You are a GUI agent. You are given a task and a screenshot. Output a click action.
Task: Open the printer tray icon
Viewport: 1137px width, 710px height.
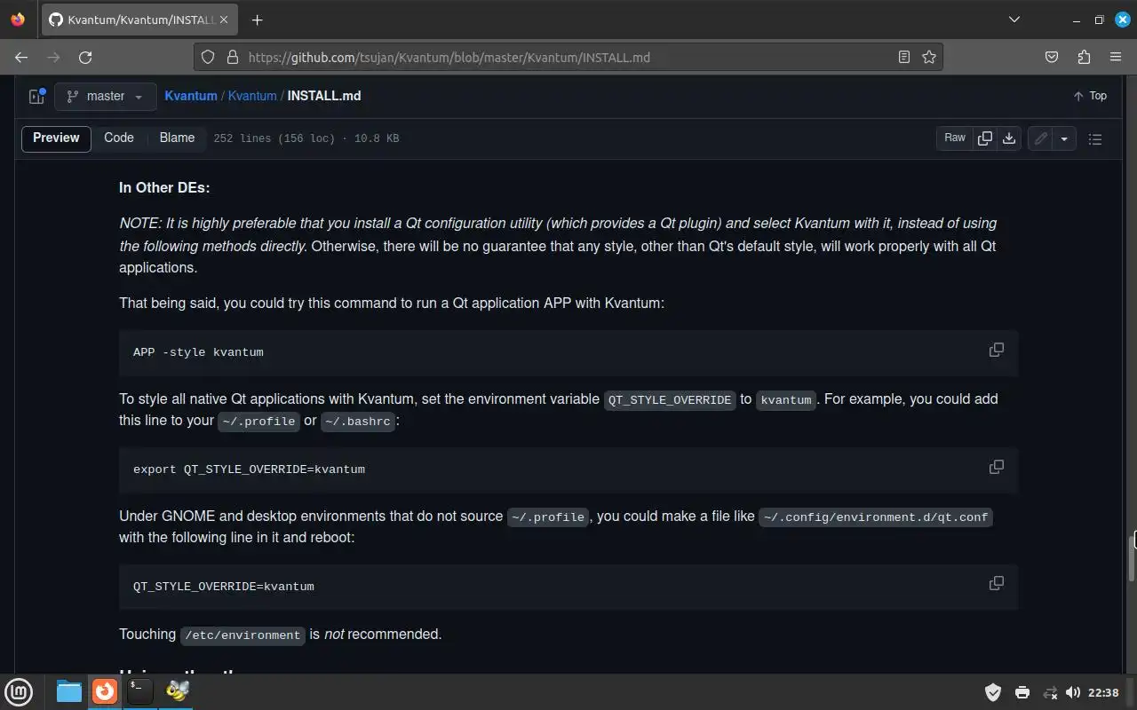coord(1022,692)
